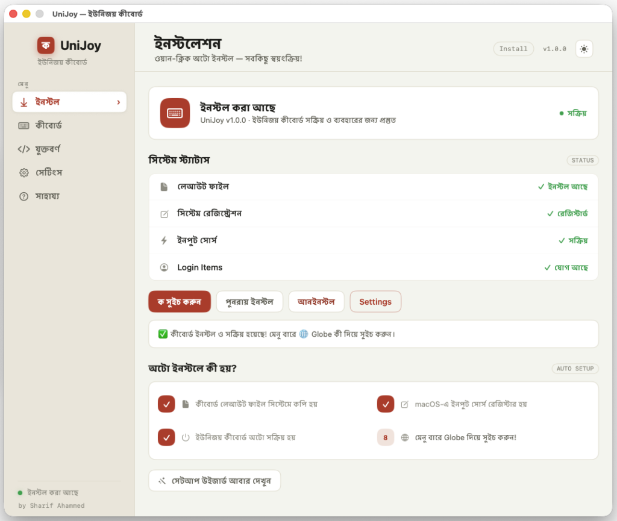Click the অটো ইনস্টলে কী হয়? heading
The width and height of the screenshot is (617, 521).
(192, 369)
